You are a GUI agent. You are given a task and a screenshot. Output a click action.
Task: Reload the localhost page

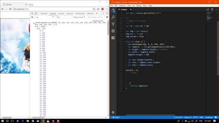(x=10, y=9)
